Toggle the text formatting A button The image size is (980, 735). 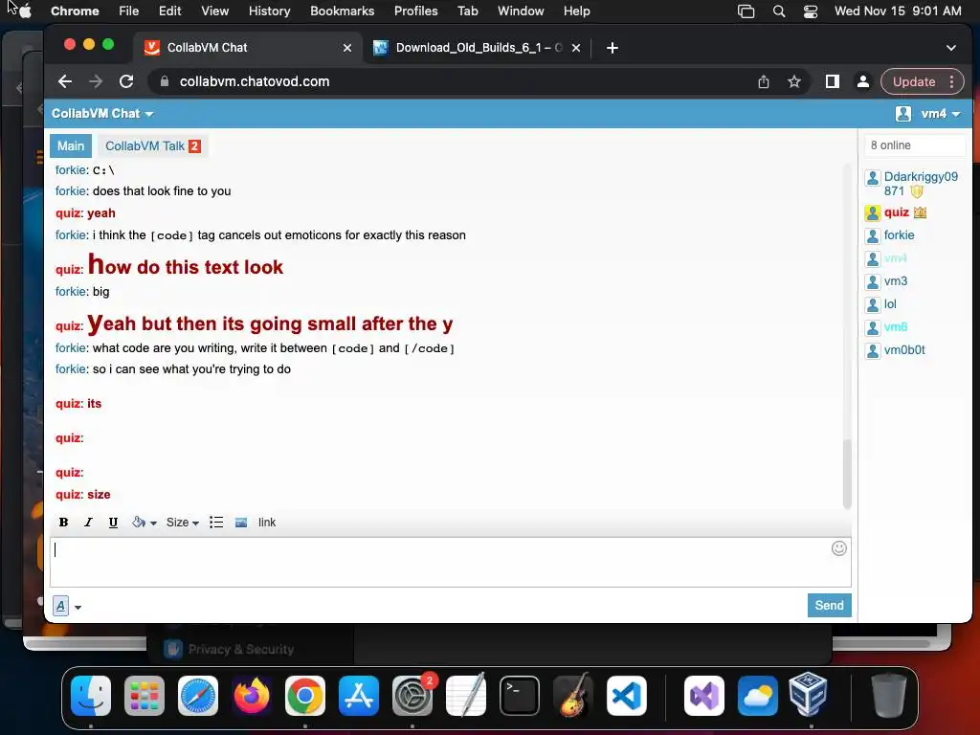point(60,606)
